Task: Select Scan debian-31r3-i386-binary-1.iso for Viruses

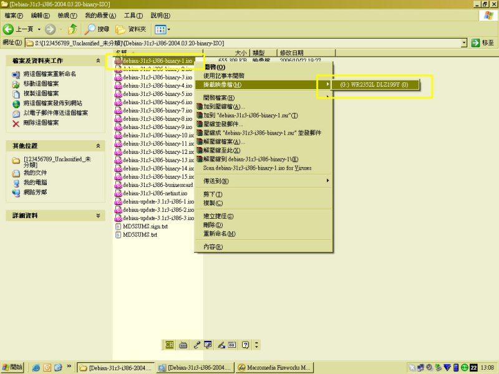Action: point(263,168)
